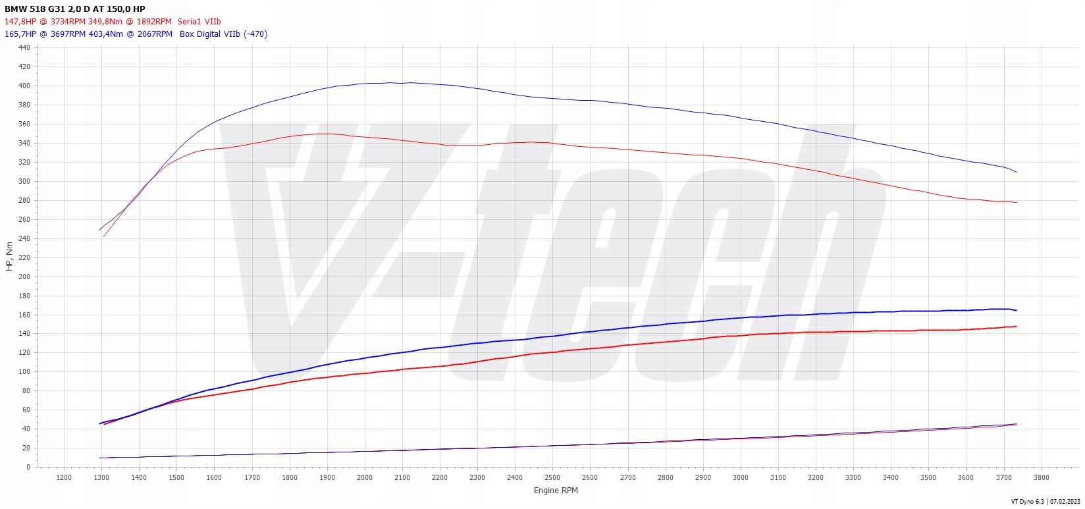Click the "100" value on the vertical axis
1085x509 pixels.
(24, 372)
